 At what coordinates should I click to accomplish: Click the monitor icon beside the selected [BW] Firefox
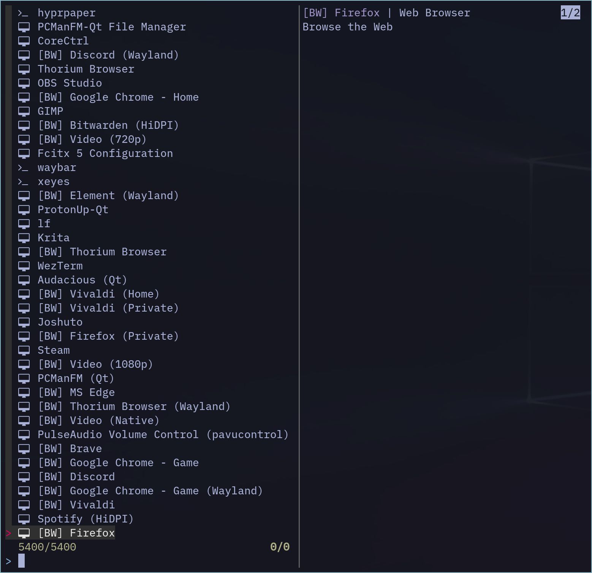[x=24, y=533]
